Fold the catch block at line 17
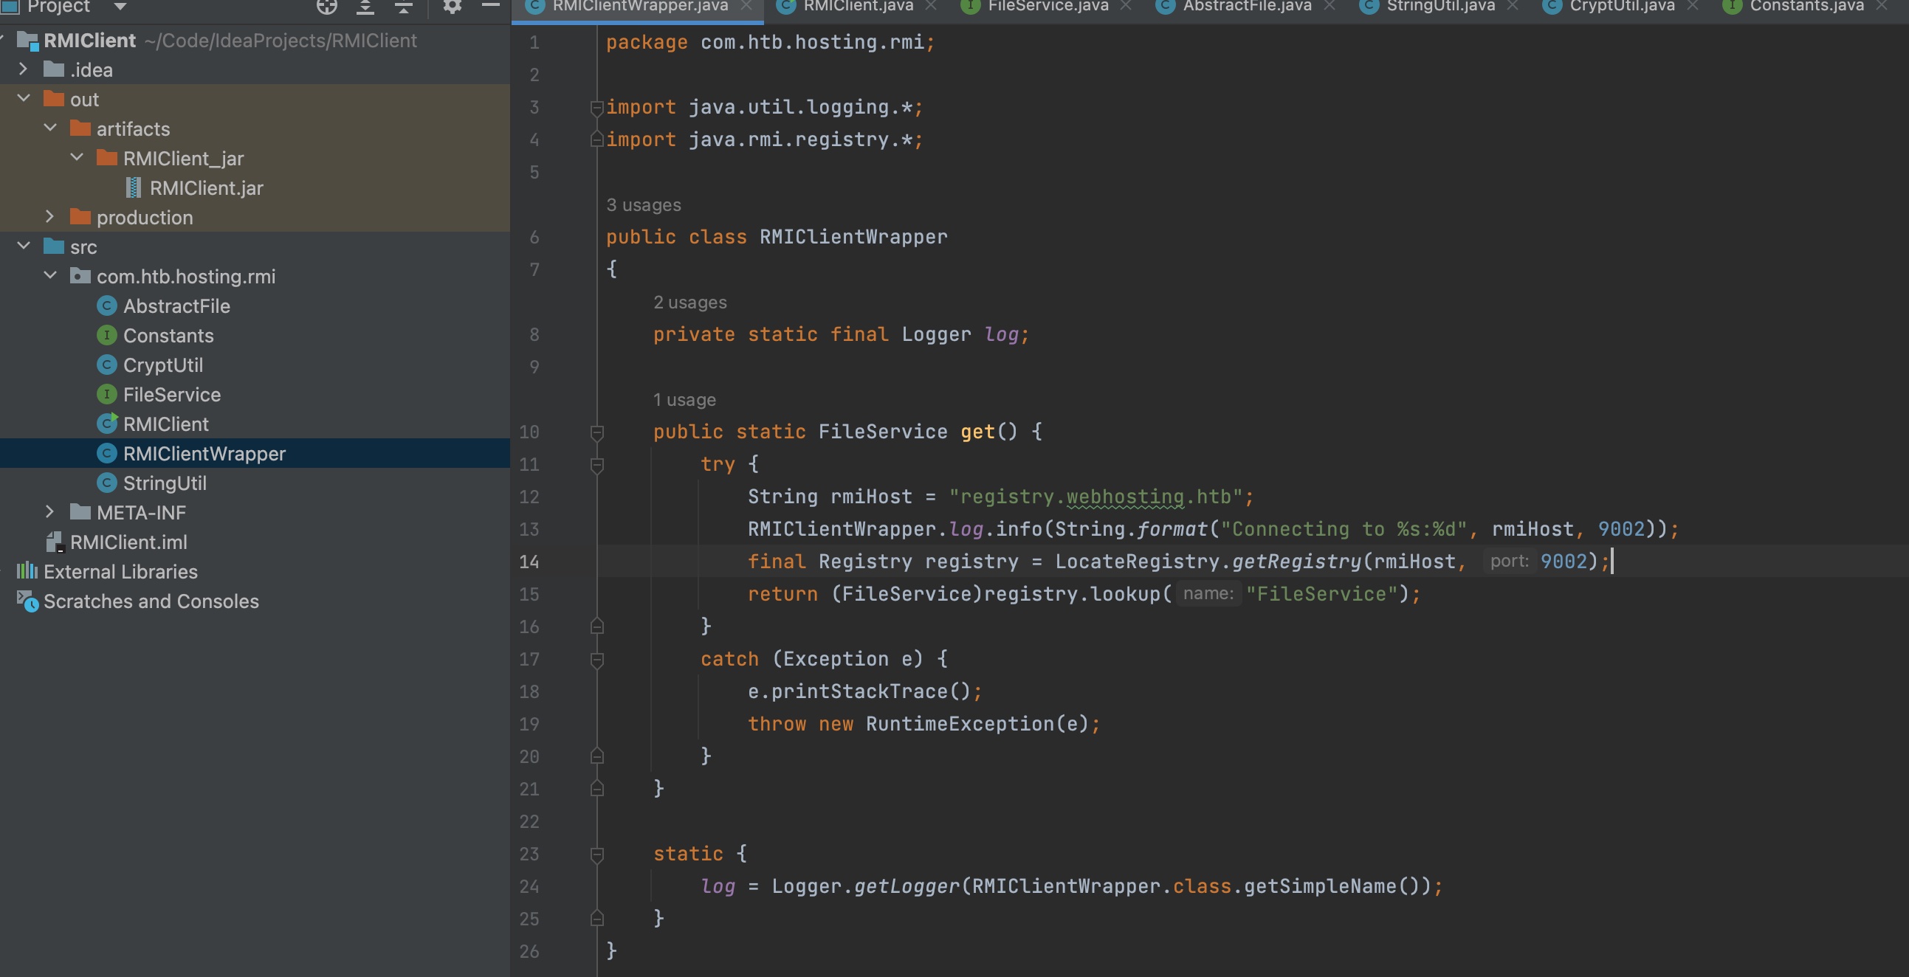The height and width of the screenshot is (977, 1909). (596, 659)
